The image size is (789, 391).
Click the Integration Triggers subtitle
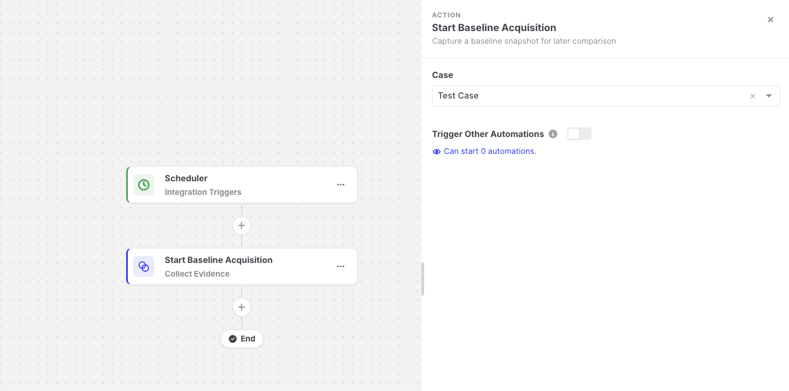tap(203, 192)
